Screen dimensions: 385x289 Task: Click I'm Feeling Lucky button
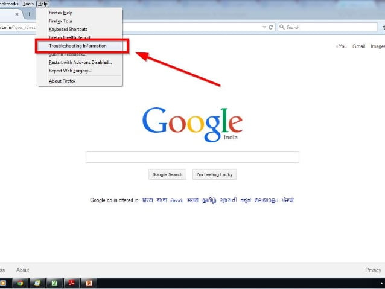click(x=214, y=174)
